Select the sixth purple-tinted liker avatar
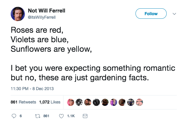The image size is (188, 127). click(x=114, y=102)
